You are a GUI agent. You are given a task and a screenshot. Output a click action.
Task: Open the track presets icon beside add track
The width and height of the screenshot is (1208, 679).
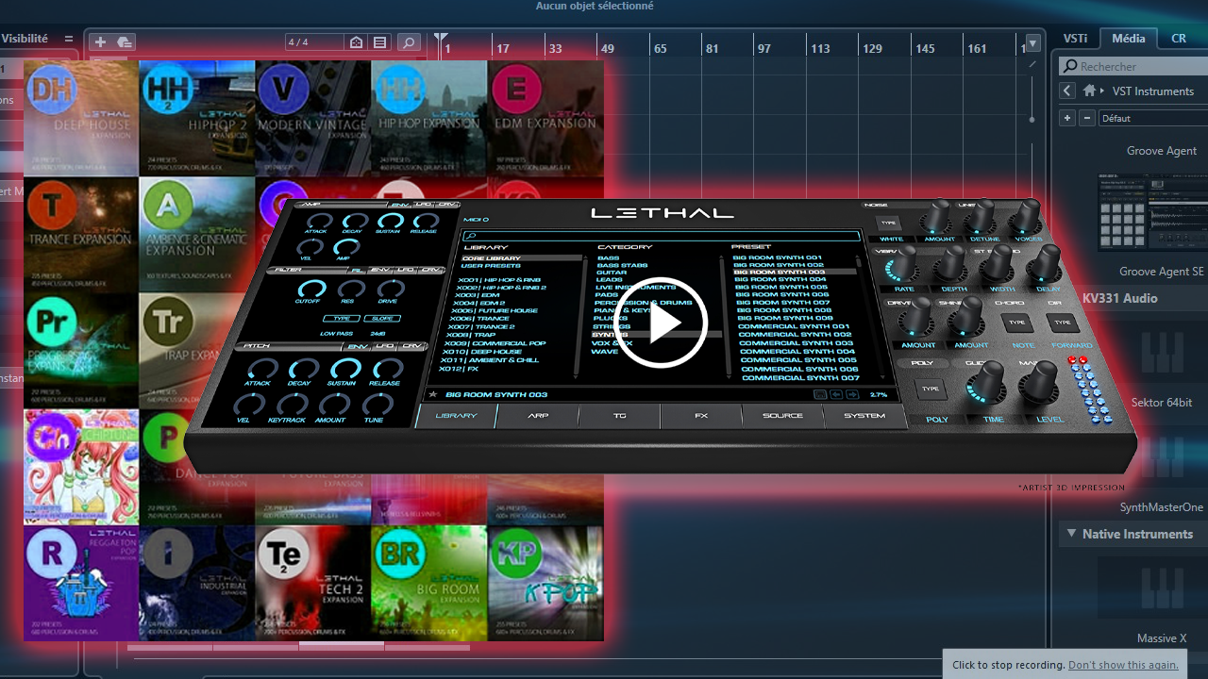click(x=125, y=42)
